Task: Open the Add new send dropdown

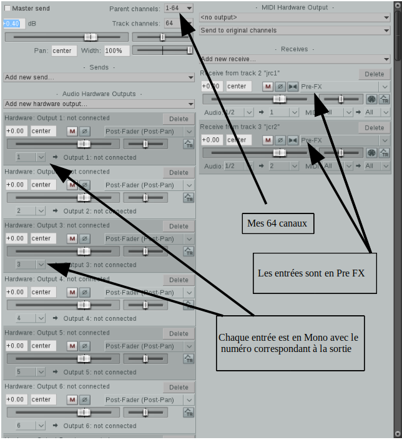Action: coord(99,77)
